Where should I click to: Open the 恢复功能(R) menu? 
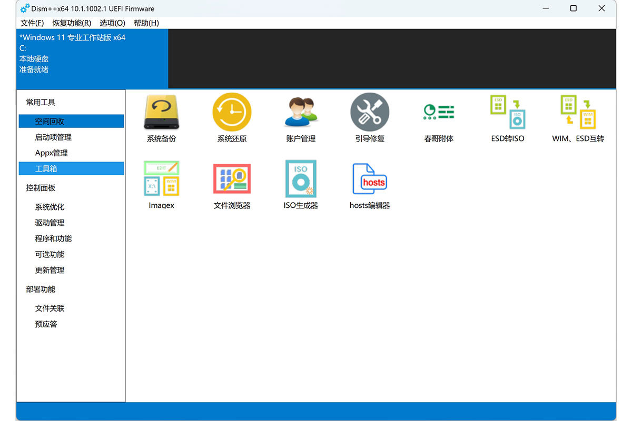coord(72,23)
